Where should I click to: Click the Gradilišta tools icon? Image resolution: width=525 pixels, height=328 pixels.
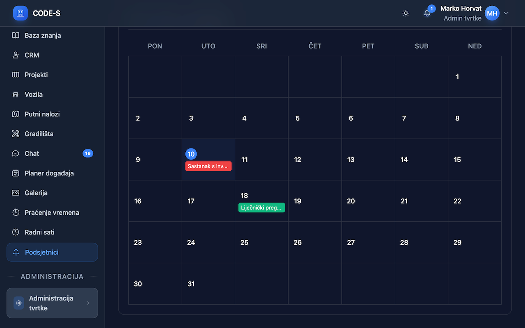coord(16,134)
